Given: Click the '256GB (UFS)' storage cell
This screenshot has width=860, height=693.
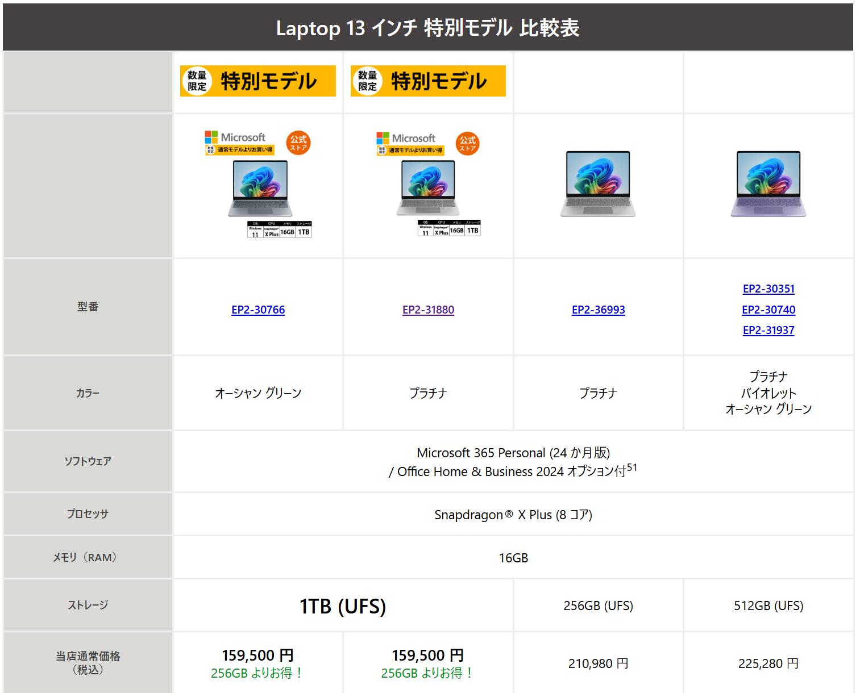Looking at the screenshot, I should coord(598,606).
